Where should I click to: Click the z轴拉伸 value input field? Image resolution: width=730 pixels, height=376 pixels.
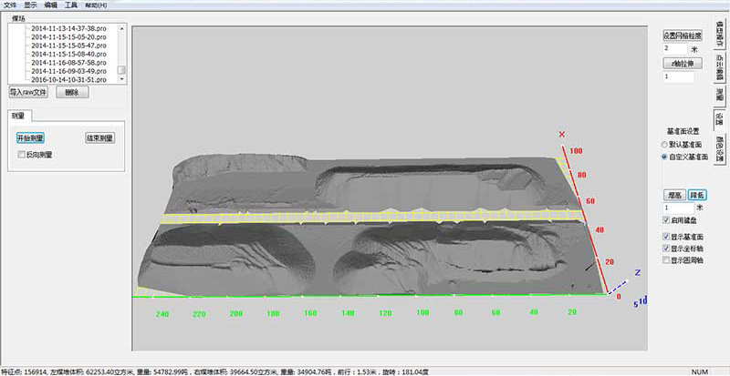click(x=679, y=77)
